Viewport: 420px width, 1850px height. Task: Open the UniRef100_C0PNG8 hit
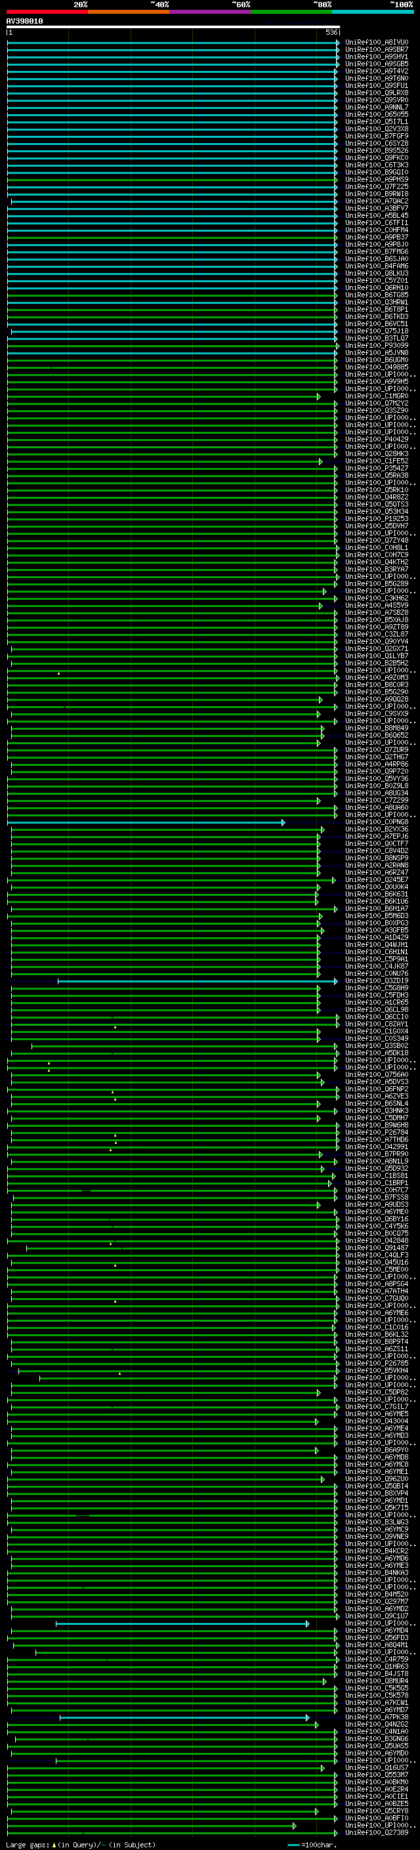click(376, 822)
